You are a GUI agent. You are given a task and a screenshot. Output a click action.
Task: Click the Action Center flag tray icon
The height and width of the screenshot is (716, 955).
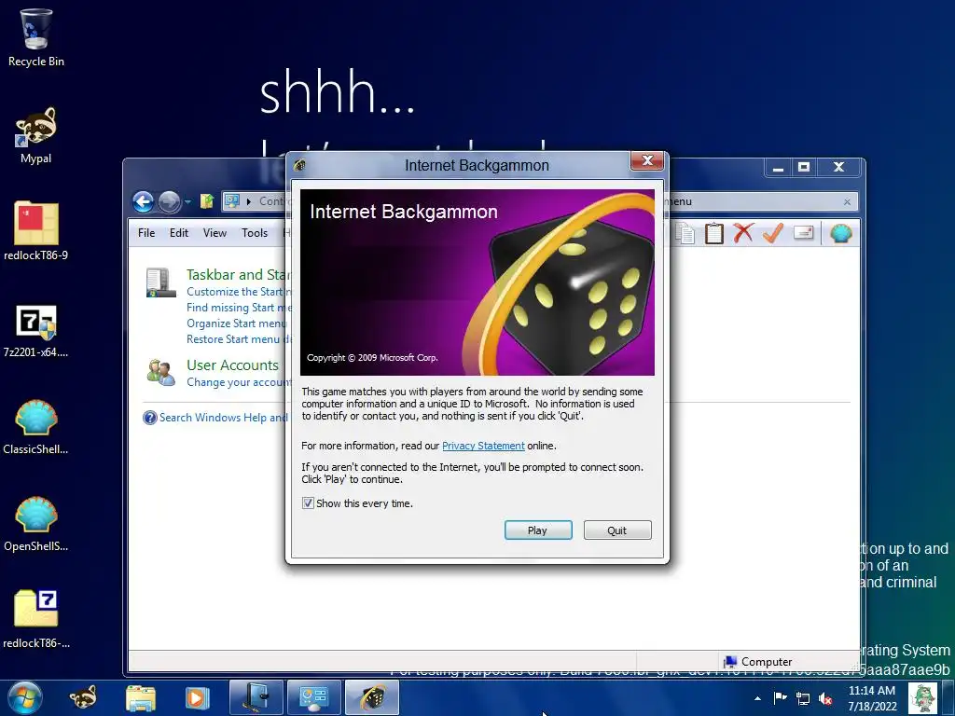click(x=780, y=697)
